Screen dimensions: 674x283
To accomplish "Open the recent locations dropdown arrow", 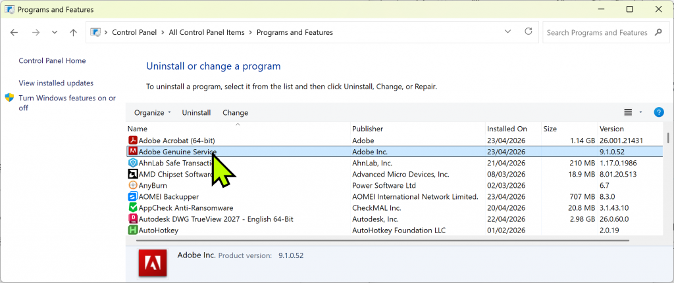I will point(55,32).
